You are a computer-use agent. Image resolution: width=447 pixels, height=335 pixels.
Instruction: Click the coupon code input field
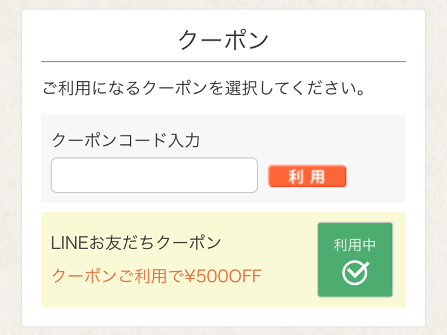click(x=154, y=175)
